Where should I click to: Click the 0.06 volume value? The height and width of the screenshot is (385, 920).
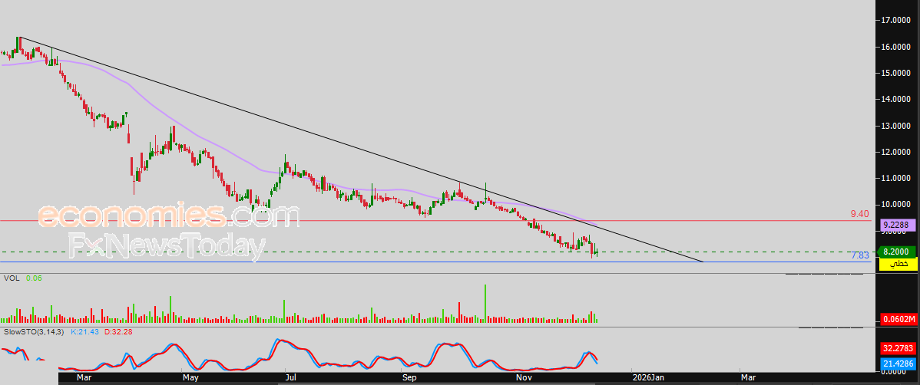point(34,278)
